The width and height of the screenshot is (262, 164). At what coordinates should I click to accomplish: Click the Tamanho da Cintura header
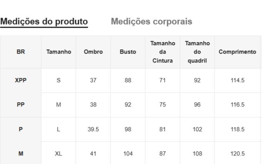tap(163, 52)
